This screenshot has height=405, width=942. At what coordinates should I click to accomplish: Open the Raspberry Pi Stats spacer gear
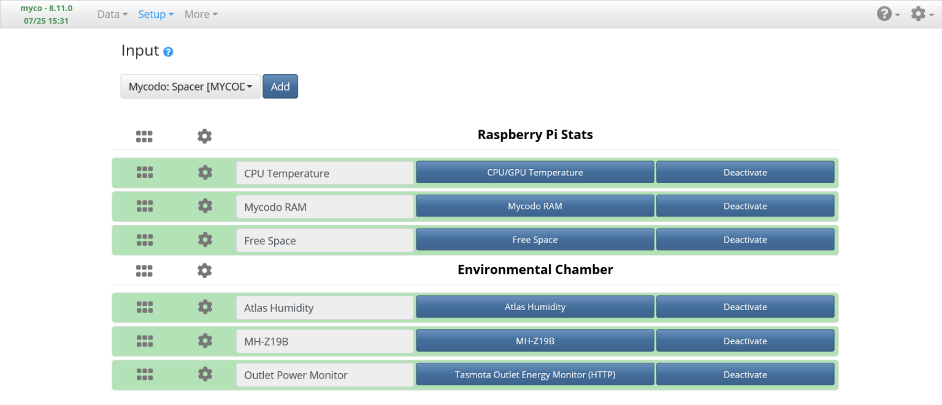tap(205, 136)
